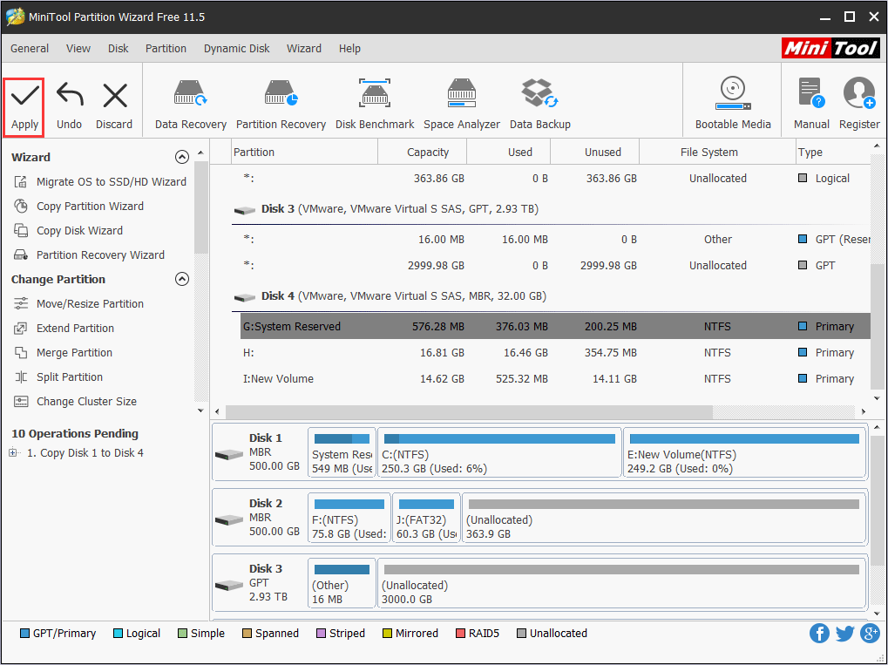Sort by File System column header

(x=717, y=152)
